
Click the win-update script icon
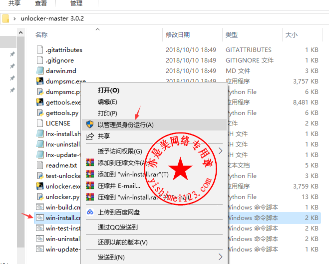coord(40,249)
